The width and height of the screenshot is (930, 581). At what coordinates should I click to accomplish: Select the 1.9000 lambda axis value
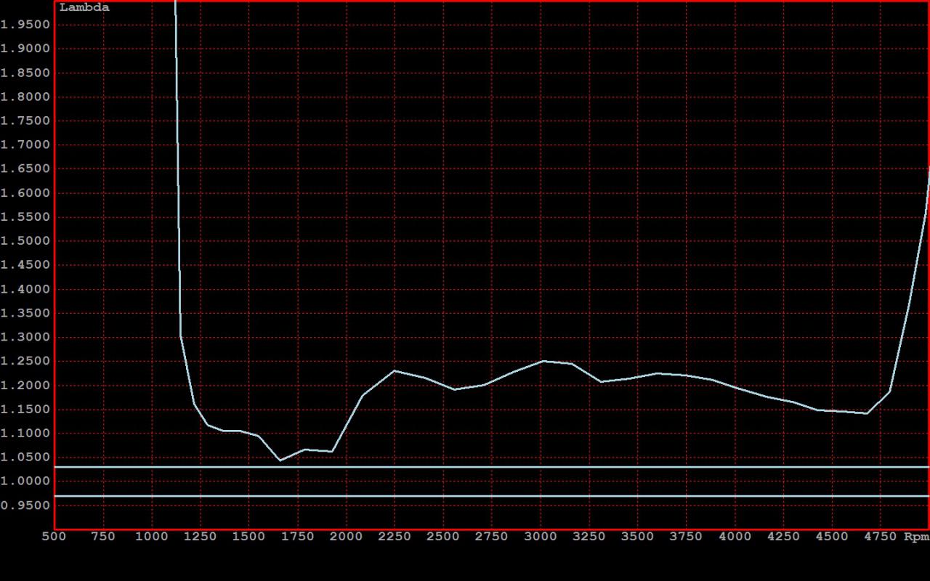(x=25, y=49)
